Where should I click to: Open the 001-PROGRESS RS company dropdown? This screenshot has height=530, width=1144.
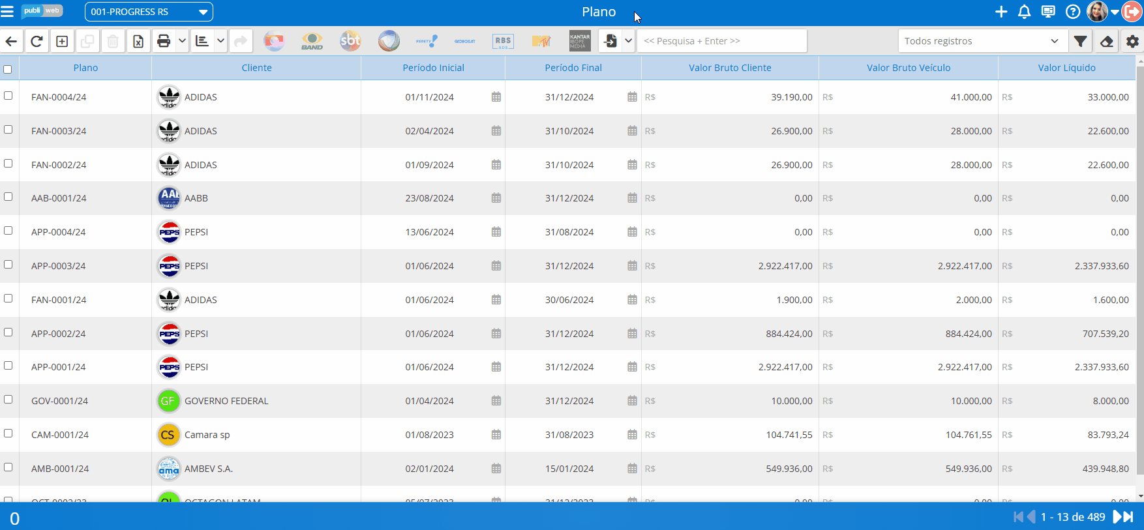[149, 12]
